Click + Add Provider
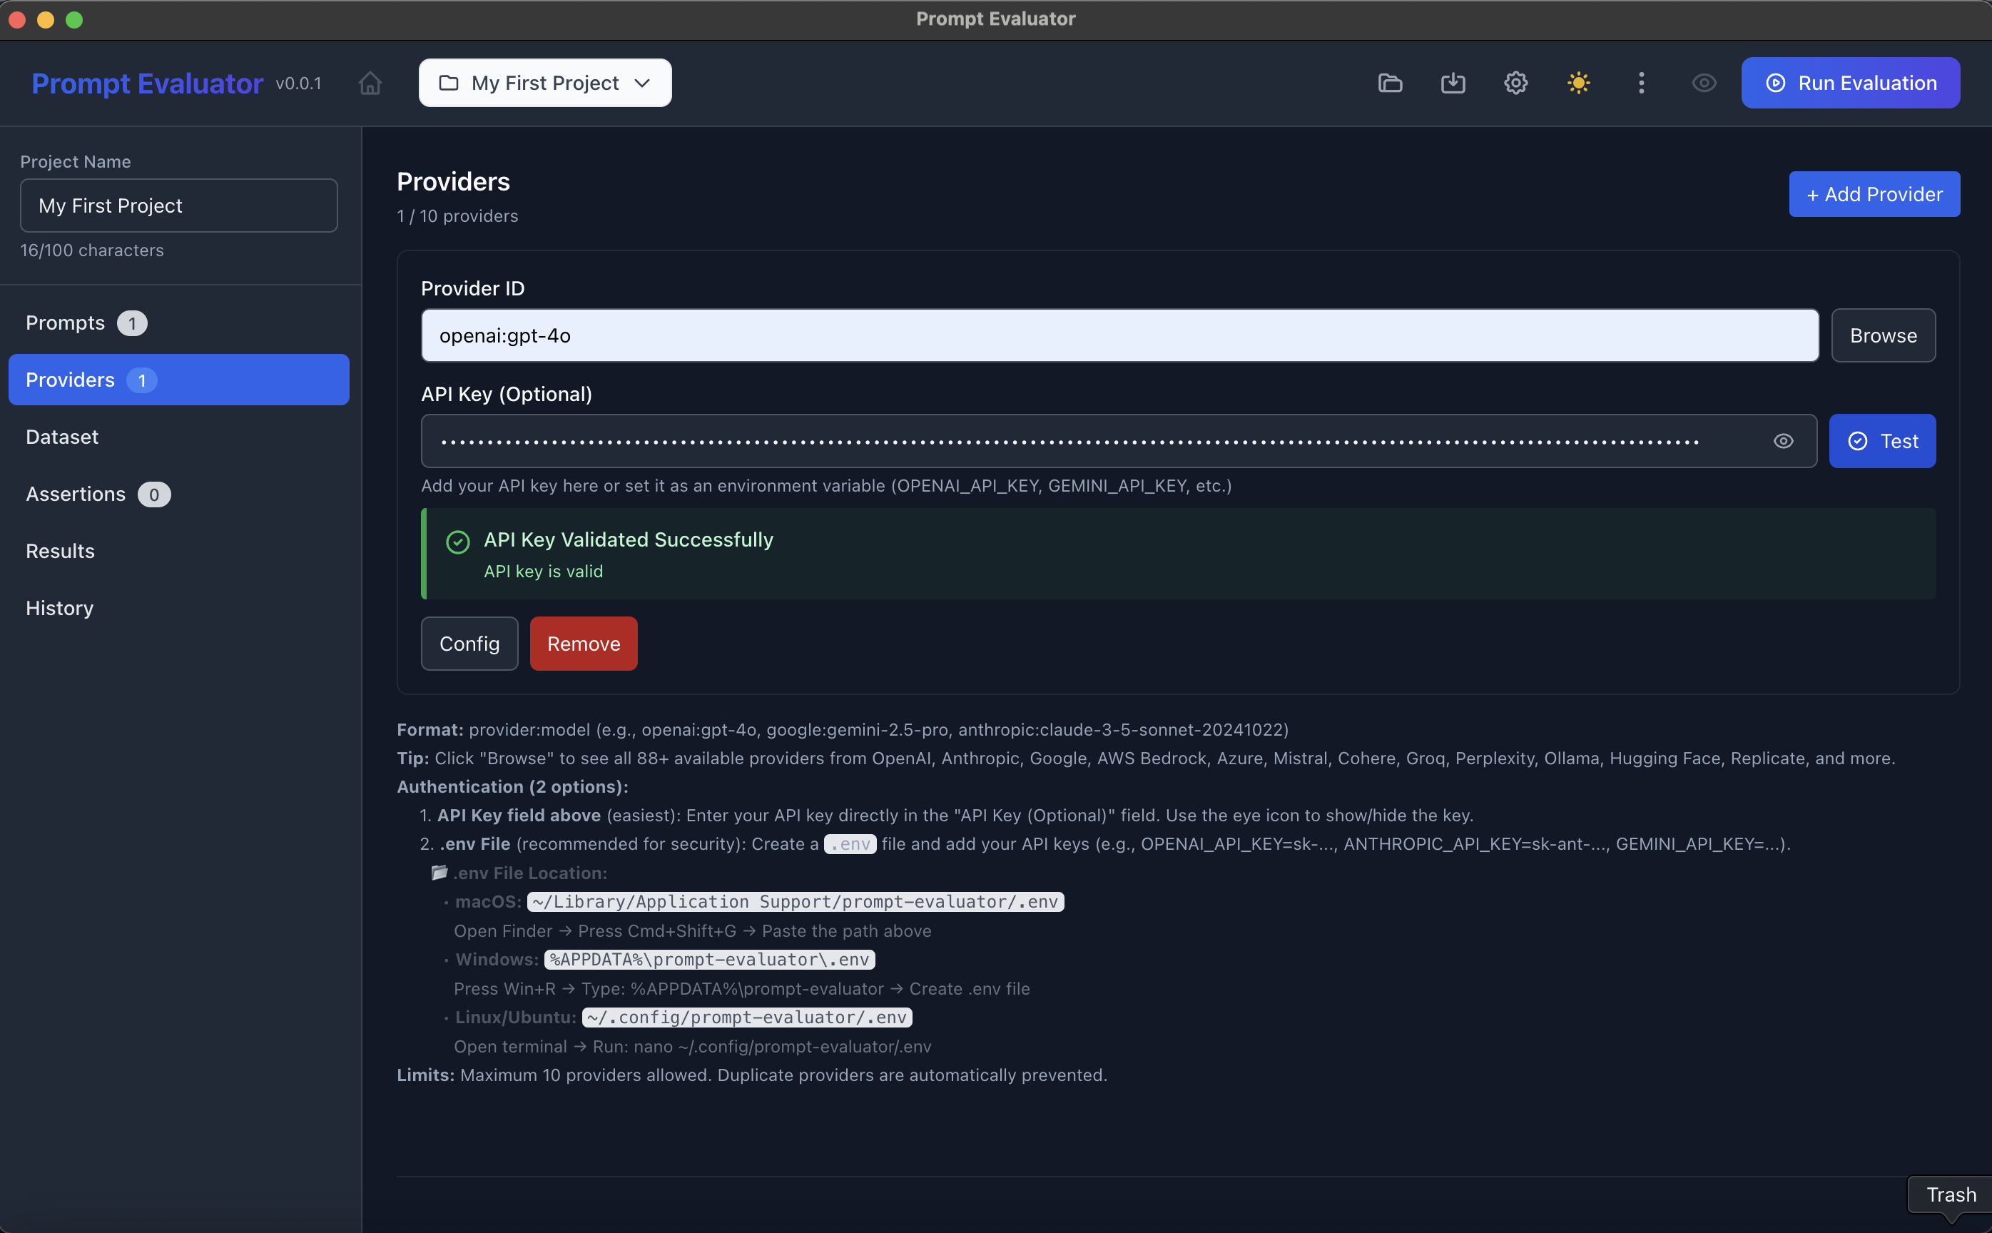This screenshot has width=1992, height=1233. point(1874,193)
